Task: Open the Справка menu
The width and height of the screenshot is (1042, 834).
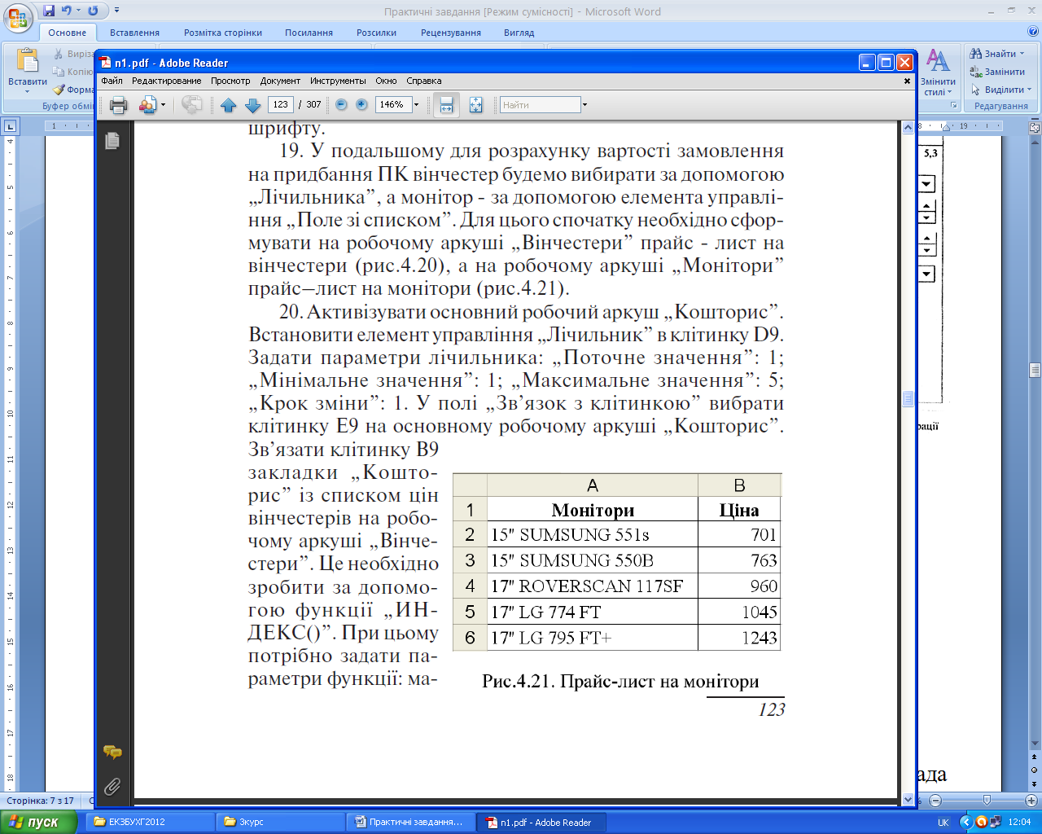Action: point(423,81)
